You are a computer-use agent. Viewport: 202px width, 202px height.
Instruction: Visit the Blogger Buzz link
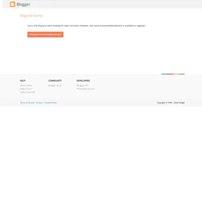[x=55, y=86]
